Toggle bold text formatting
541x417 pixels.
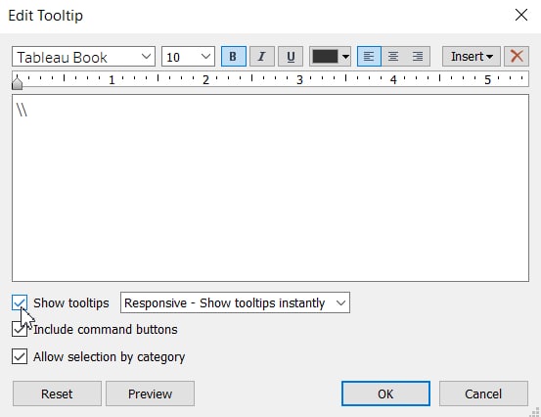[234, 56]
